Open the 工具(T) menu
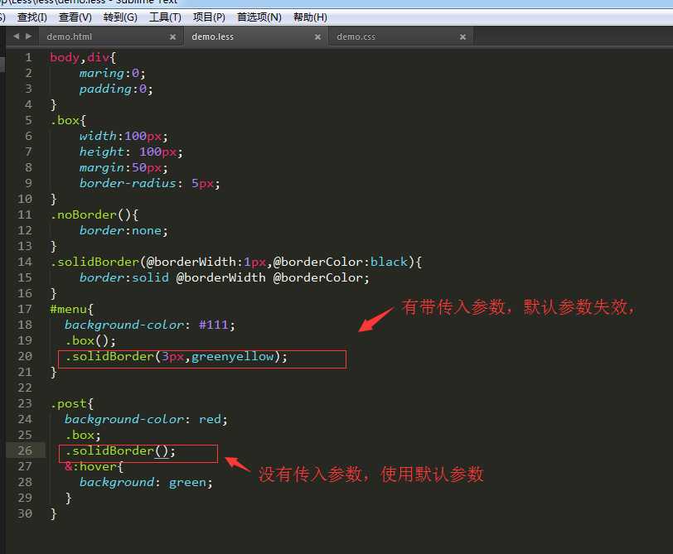Screen dimensions: 673x554 165,17
